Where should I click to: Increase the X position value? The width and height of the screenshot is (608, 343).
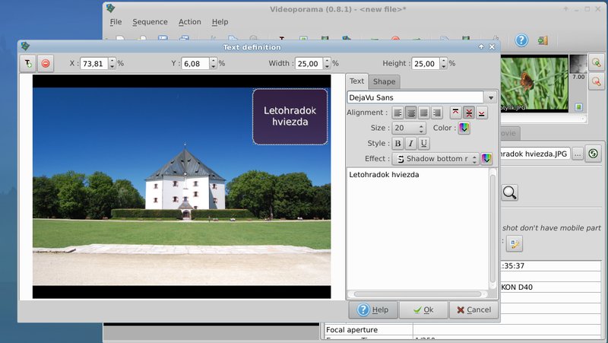(112, 61)
